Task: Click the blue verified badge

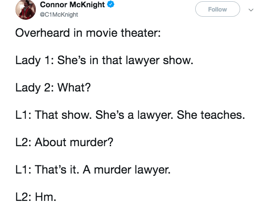Action: click(x=110, y=5)
